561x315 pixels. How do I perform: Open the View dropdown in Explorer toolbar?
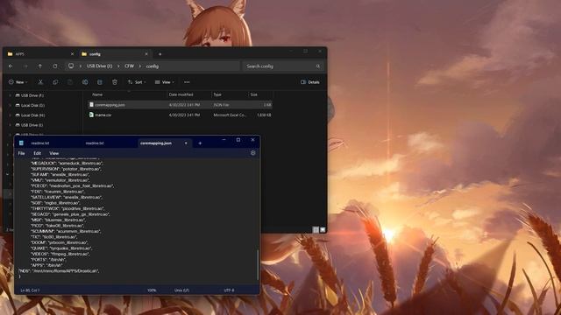point(165,82)
